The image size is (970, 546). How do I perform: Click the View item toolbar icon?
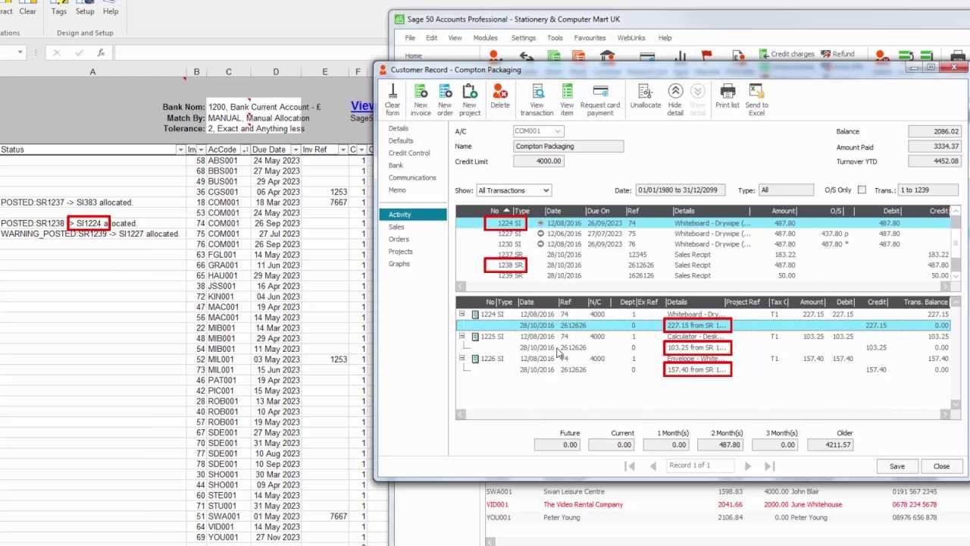(x=567, y=99)
